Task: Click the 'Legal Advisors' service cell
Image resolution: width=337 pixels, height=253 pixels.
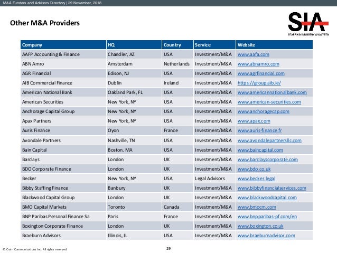Action: (x=214, y=179)
